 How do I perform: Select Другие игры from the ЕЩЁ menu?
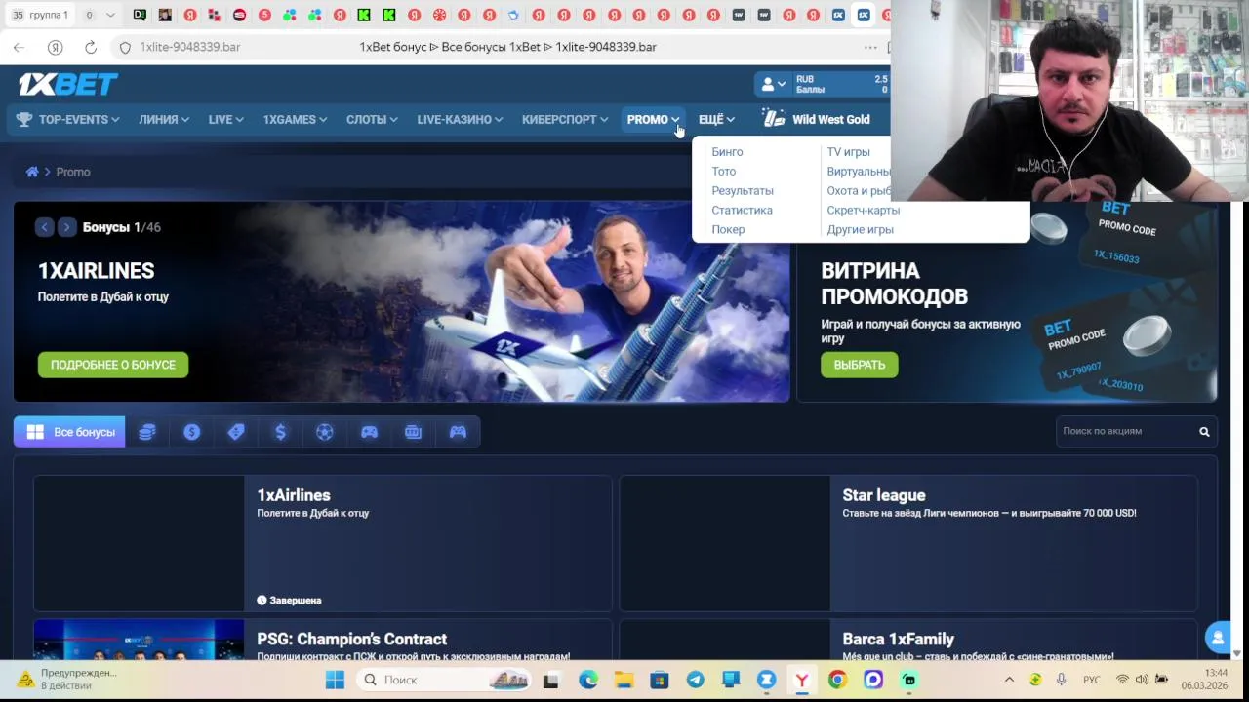pos(860,230)
